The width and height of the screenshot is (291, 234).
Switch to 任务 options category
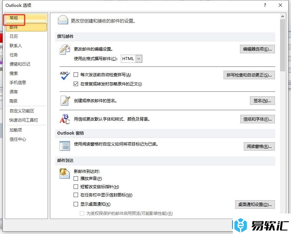click(x=26, y=55)
